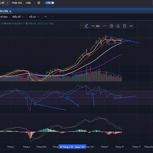Expand the Hồ sơ dropdown

tap(34, 17)
